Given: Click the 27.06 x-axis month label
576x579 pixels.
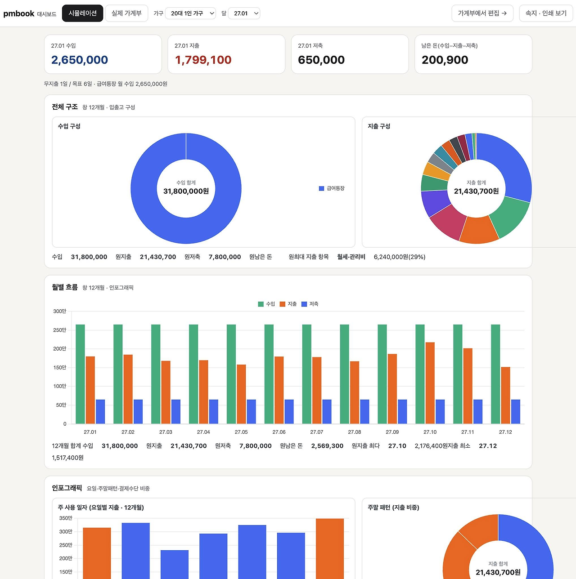Looking at the screenshot, I should [279, 432].
